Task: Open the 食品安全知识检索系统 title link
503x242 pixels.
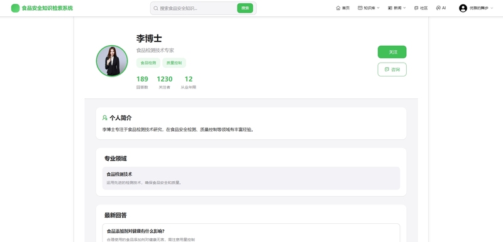Action: (47, 8)
